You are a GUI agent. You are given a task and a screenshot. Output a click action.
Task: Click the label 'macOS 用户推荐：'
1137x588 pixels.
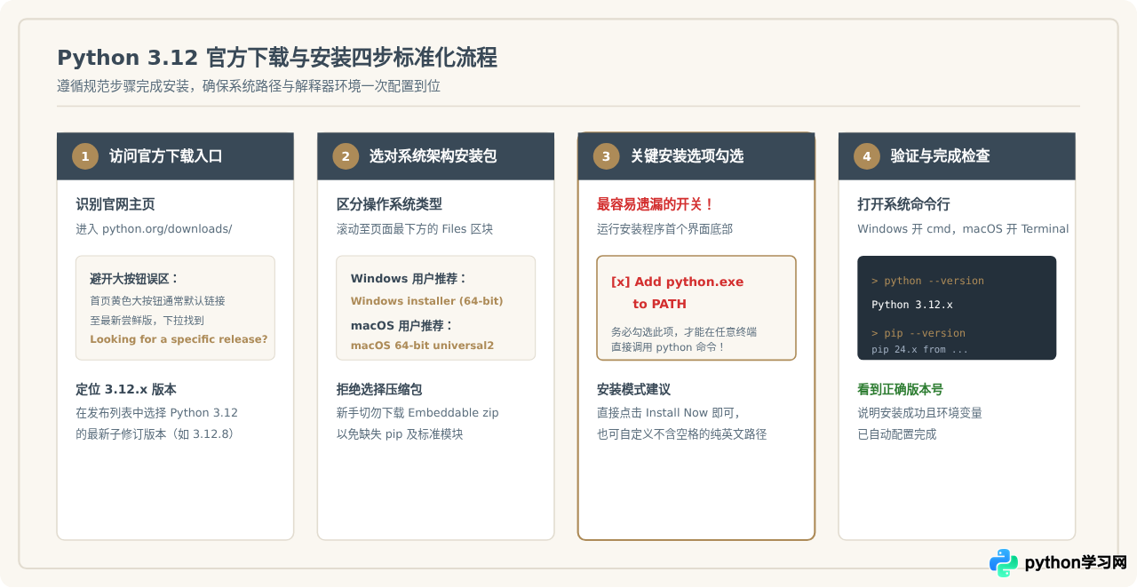tap(402, 325)
